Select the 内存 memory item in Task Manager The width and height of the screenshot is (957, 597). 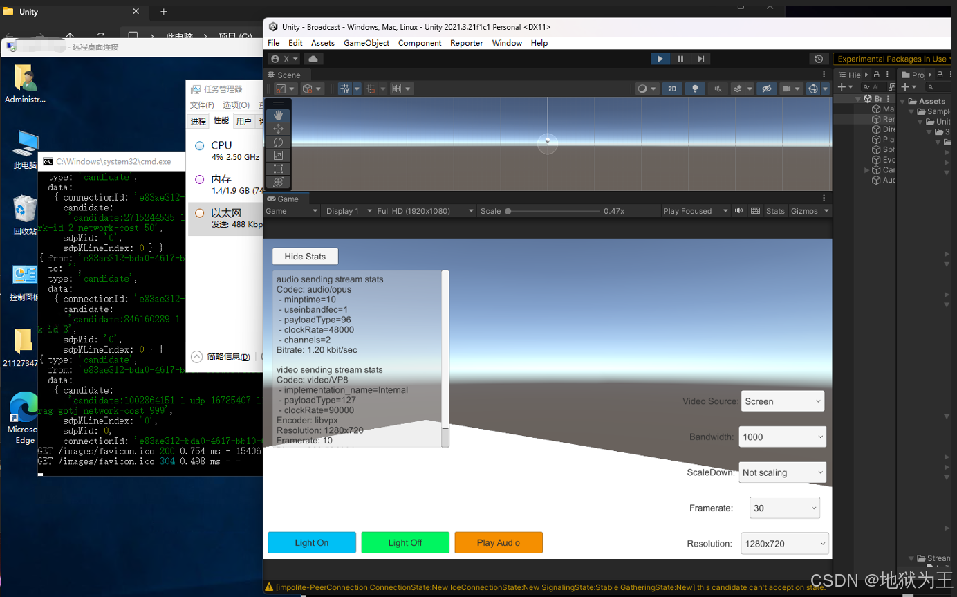(225, 185)
